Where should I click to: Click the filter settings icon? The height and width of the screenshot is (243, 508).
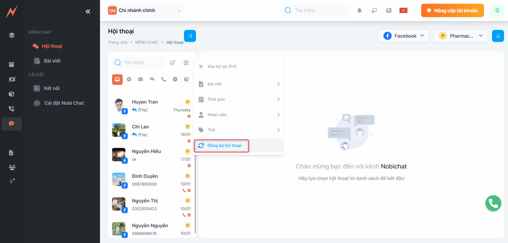186,63
